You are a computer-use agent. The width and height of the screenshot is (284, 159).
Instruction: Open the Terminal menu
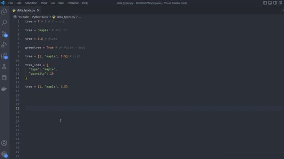(73, 3)
